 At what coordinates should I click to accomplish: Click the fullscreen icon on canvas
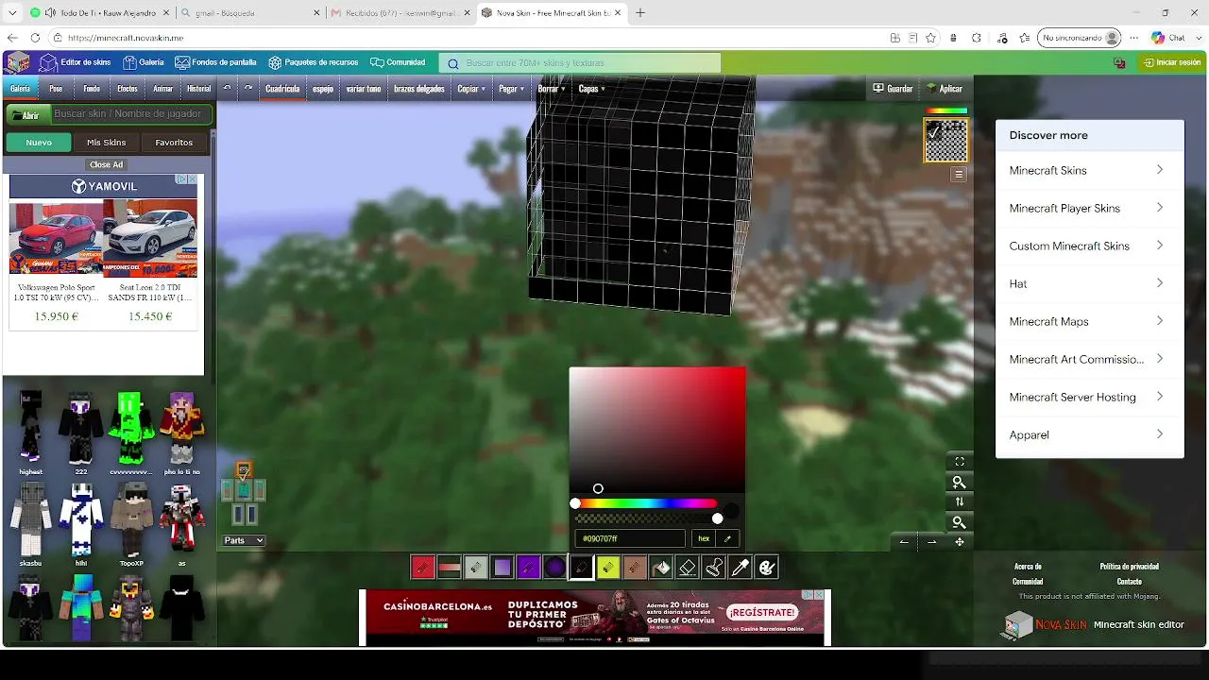pyautogui.click(x=960, y=462)
